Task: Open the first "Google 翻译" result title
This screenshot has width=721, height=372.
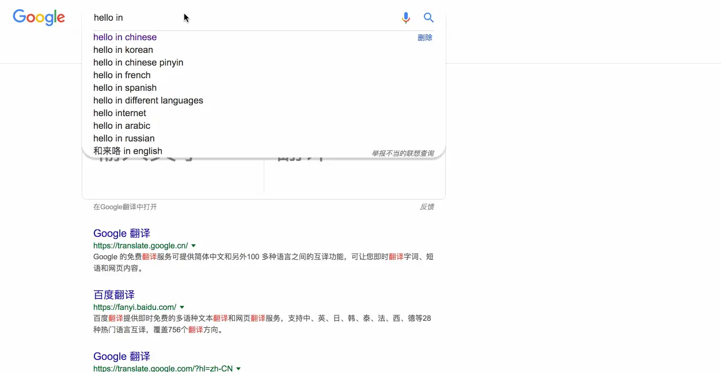Action: [122, 233]
